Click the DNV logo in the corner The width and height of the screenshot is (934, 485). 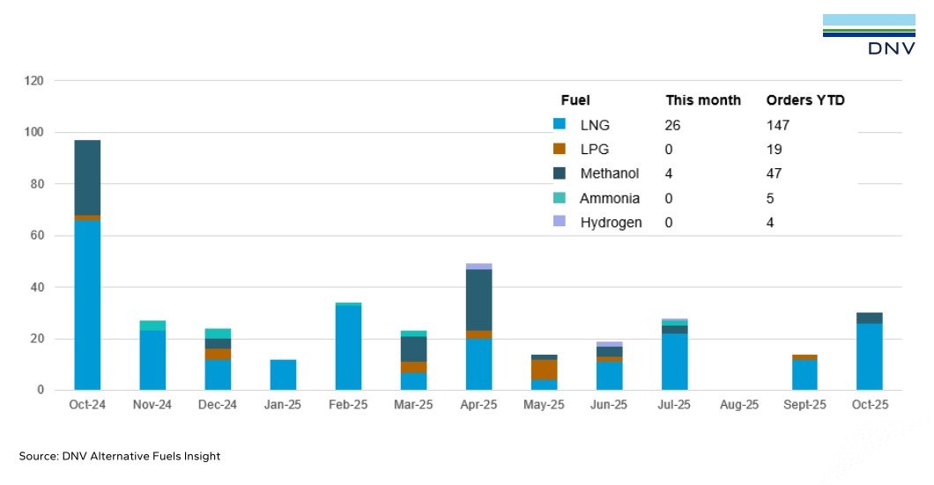pyautogui.click(x=868, y=35)
